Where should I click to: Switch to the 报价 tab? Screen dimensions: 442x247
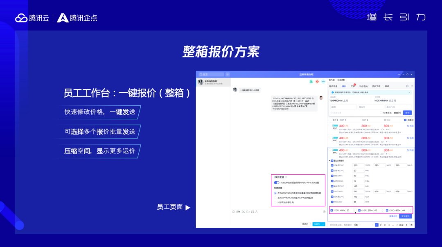point(344,87)
